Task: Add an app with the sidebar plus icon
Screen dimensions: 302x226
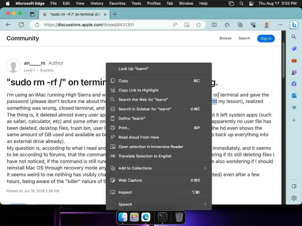Action: (x=294, y=120)
